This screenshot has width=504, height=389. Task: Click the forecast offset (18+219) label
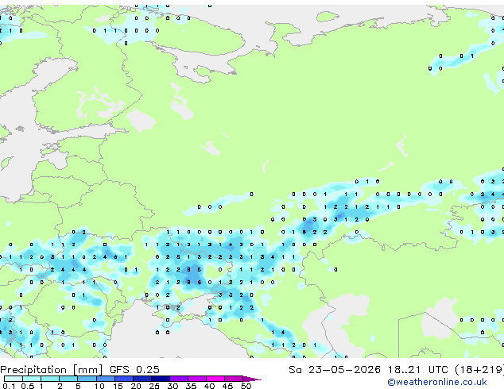pos(479,370)
